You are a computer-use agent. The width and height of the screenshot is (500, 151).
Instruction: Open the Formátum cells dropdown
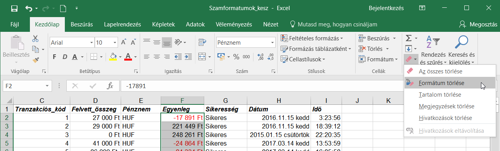click(378, 59)
